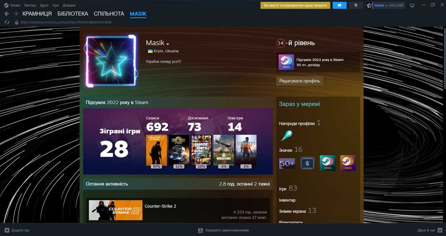Image resolution: width=446 pixels, height=236 pixels.
Task: Open the Masik account menu in top bar
Action: point(381,5)
